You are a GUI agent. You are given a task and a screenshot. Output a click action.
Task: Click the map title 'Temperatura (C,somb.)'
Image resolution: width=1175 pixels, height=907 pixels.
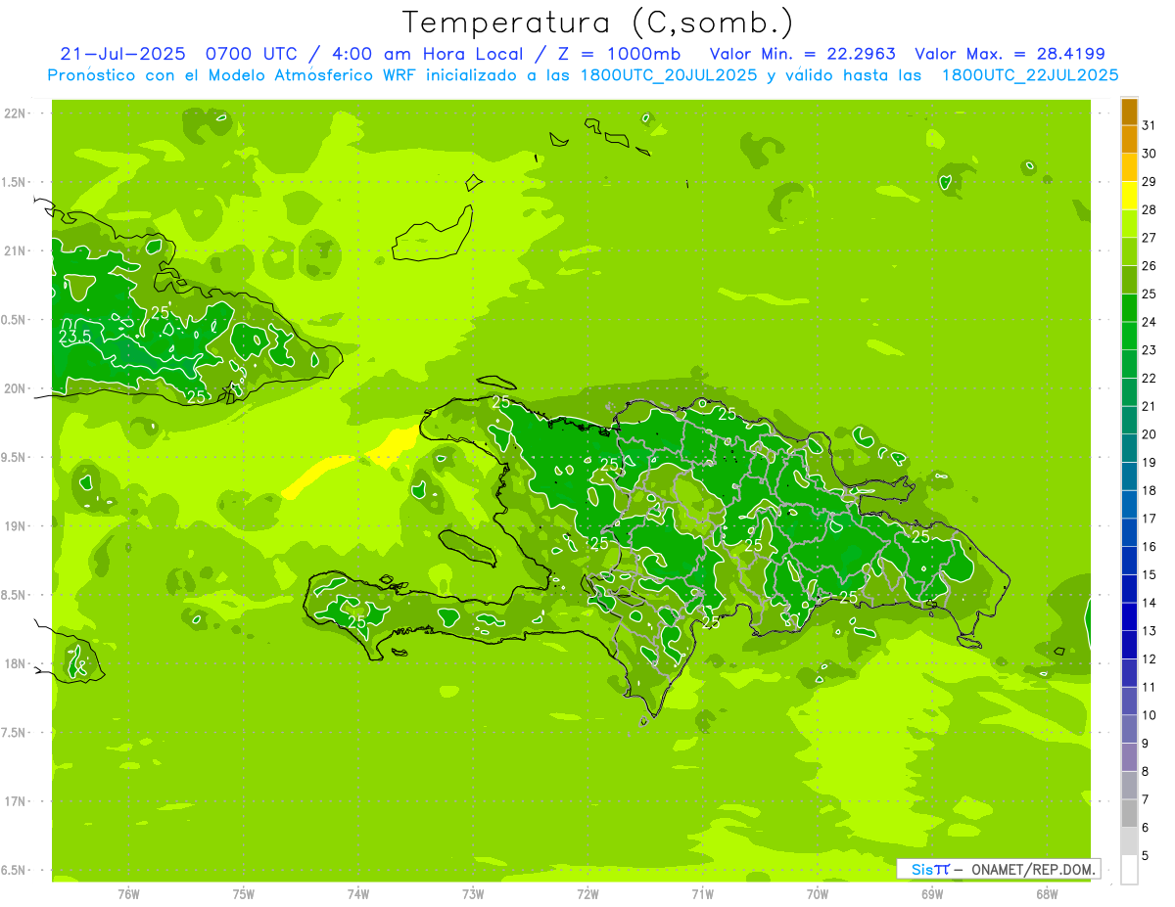597,23
